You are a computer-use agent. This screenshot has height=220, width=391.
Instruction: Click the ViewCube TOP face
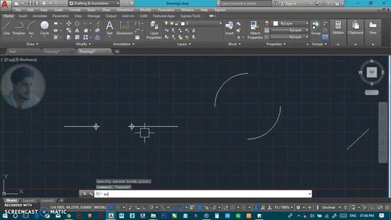pos(371,72)
